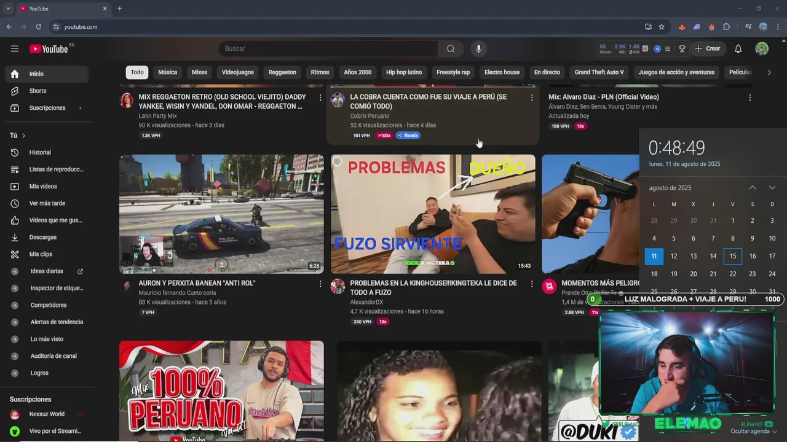Viewport: 787px width, 442px height.
Task: Open the tab search dropdown arrow
Action: click(8, 9)
